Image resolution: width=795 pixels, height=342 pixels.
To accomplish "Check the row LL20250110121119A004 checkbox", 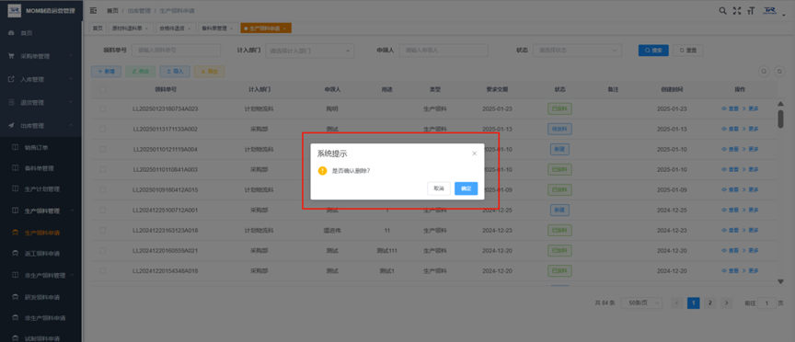I will point(103,150).
